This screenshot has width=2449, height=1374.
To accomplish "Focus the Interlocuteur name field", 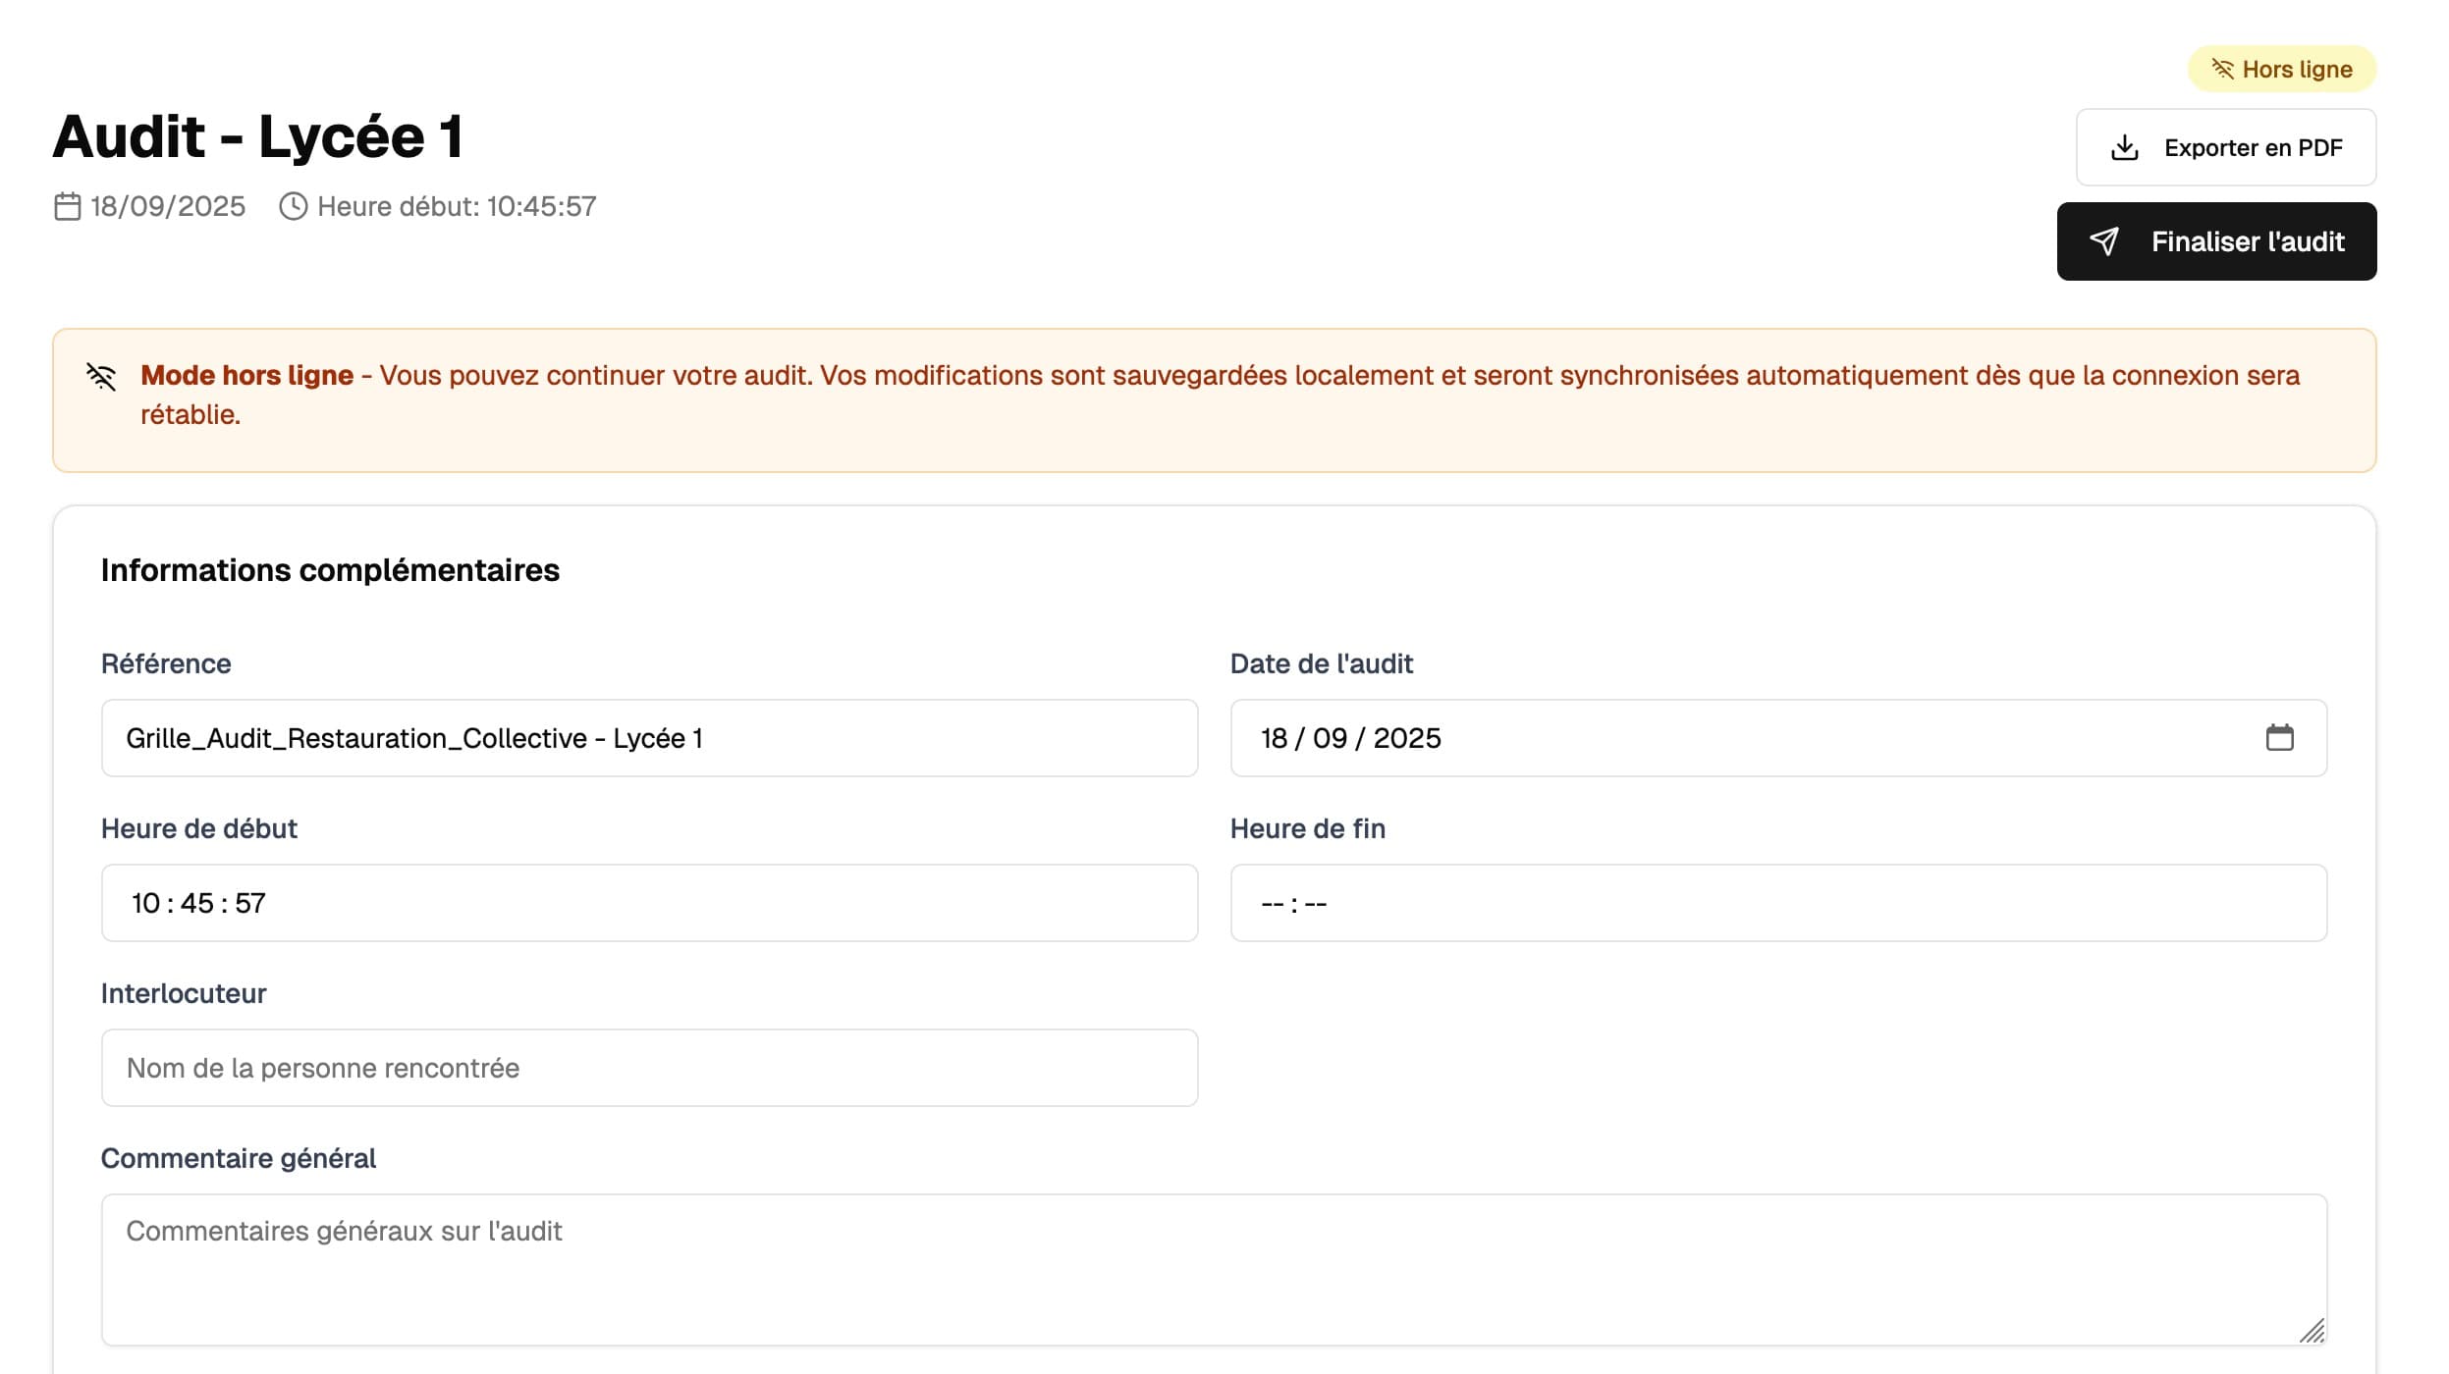I will 648,1068.
